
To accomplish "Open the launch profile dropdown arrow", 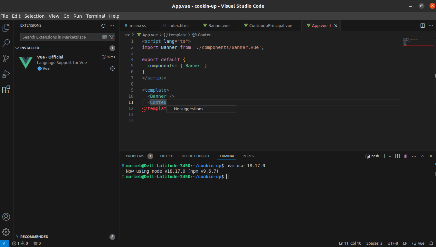I will [x=390, y=156].
